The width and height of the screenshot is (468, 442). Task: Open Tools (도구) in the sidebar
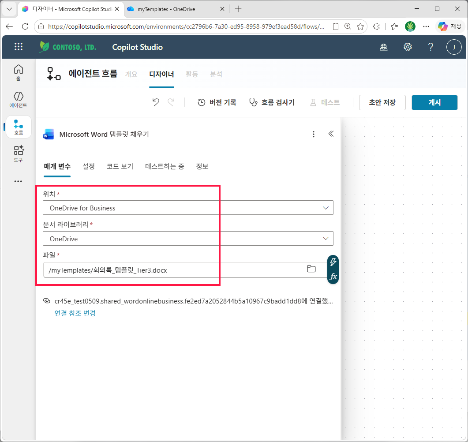coord(19,154)
